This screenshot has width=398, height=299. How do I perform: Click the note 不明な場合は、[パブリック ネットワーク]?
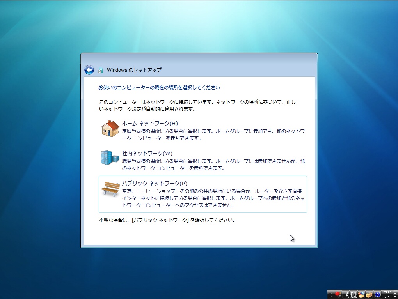(x=167, y=220)
